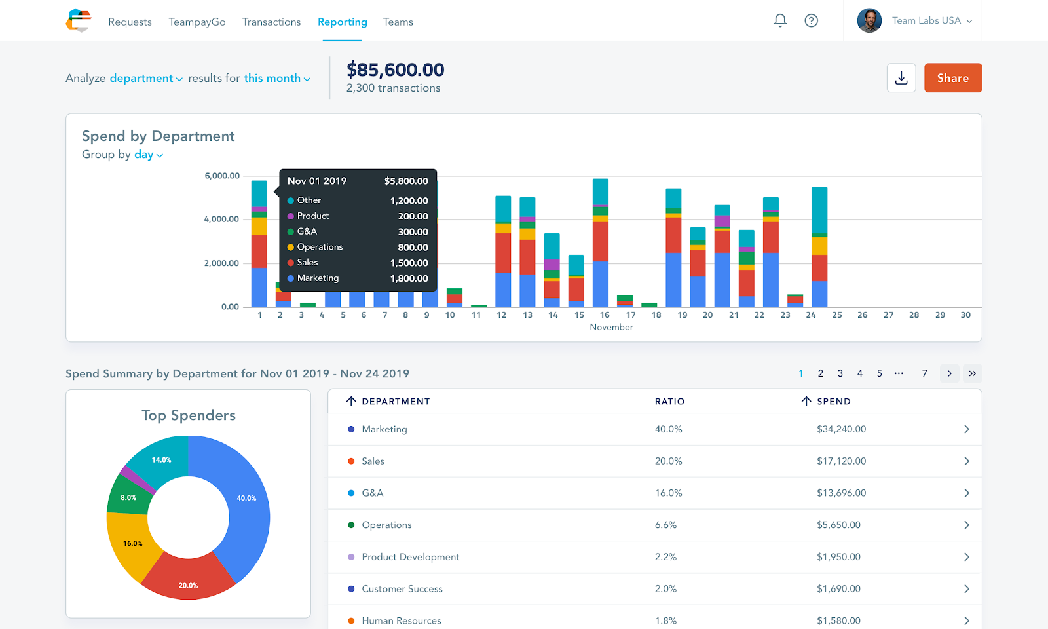Go to next page arrow in pagination
The height and width of the screenshot is (629, 1048).
(x=949, y=373)
